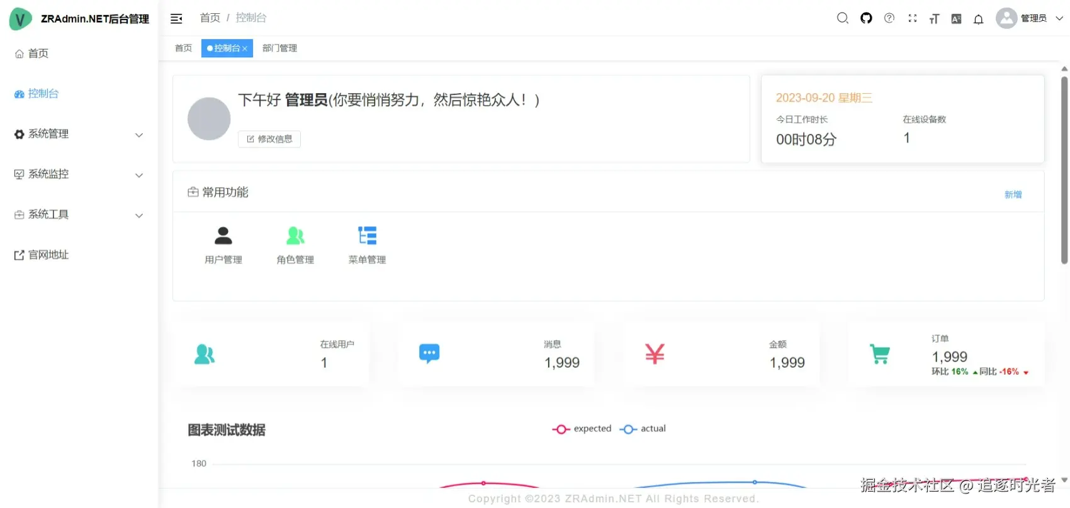Select 控制台 in the sidebar
Viewport: 1070px width, 508px height.
pyautogui.click(x=79, y=94)
